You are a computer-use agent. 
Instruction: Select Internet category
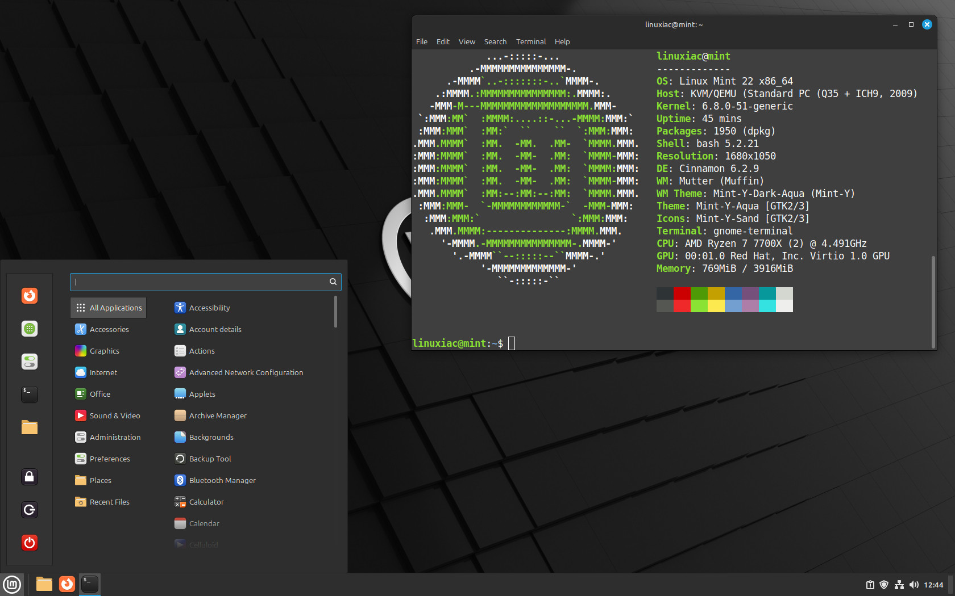pos(96,372)
